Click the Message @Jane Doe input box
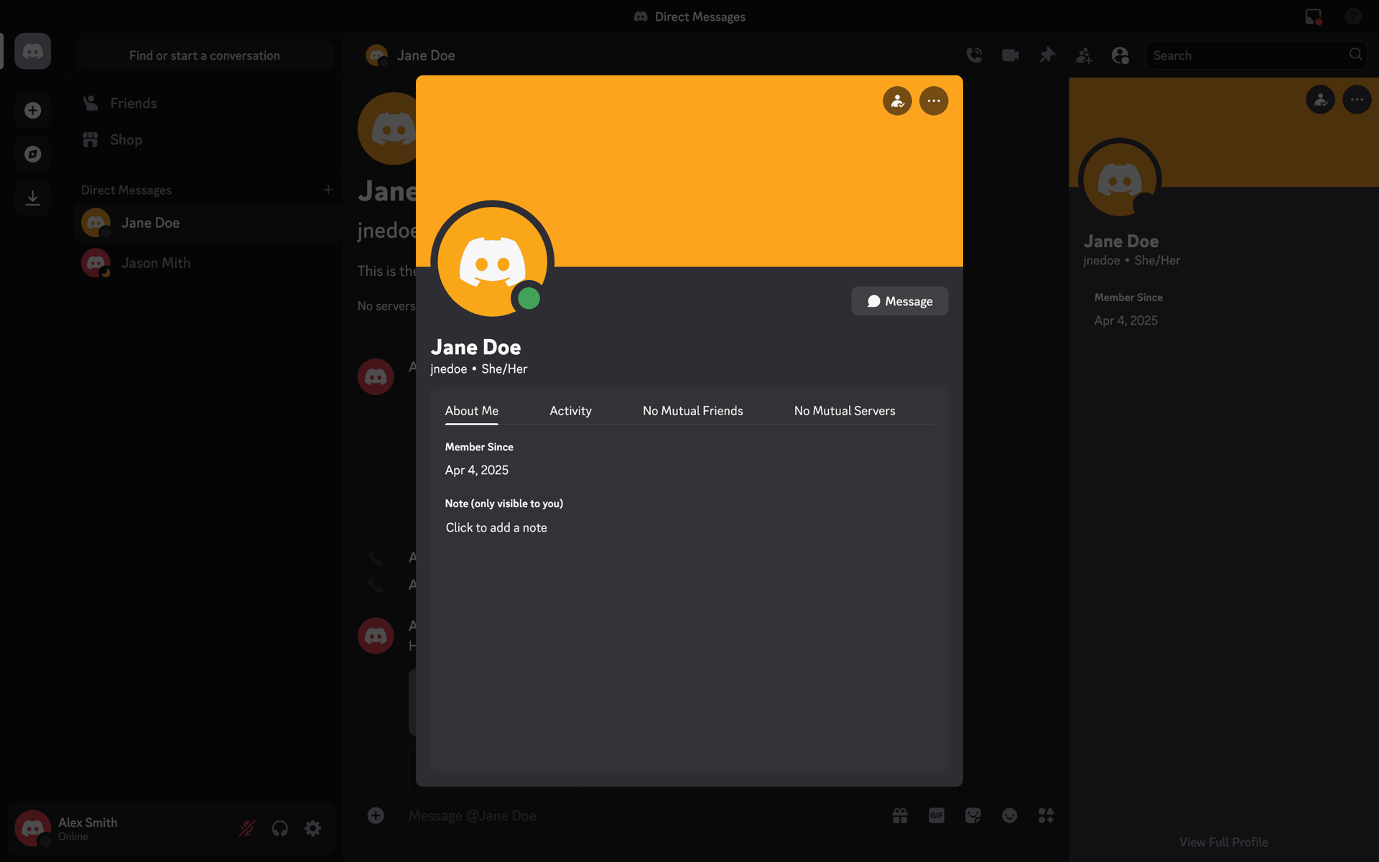The width and height of the screenshot is (1379, 862). click(639, 816)
